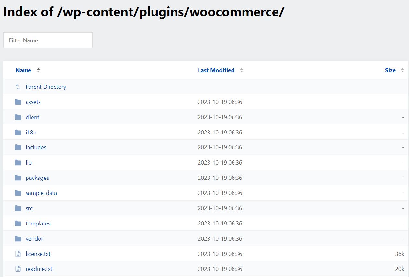Sort by the Name column header
The image size is (409, 277).
coord(23,70)
